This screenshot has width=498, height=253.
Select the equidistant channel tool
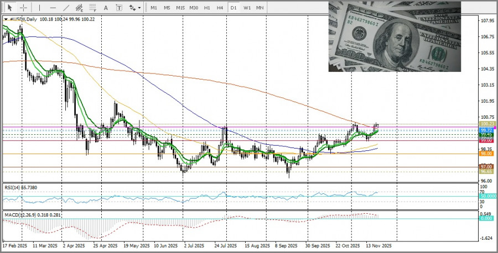79,8
